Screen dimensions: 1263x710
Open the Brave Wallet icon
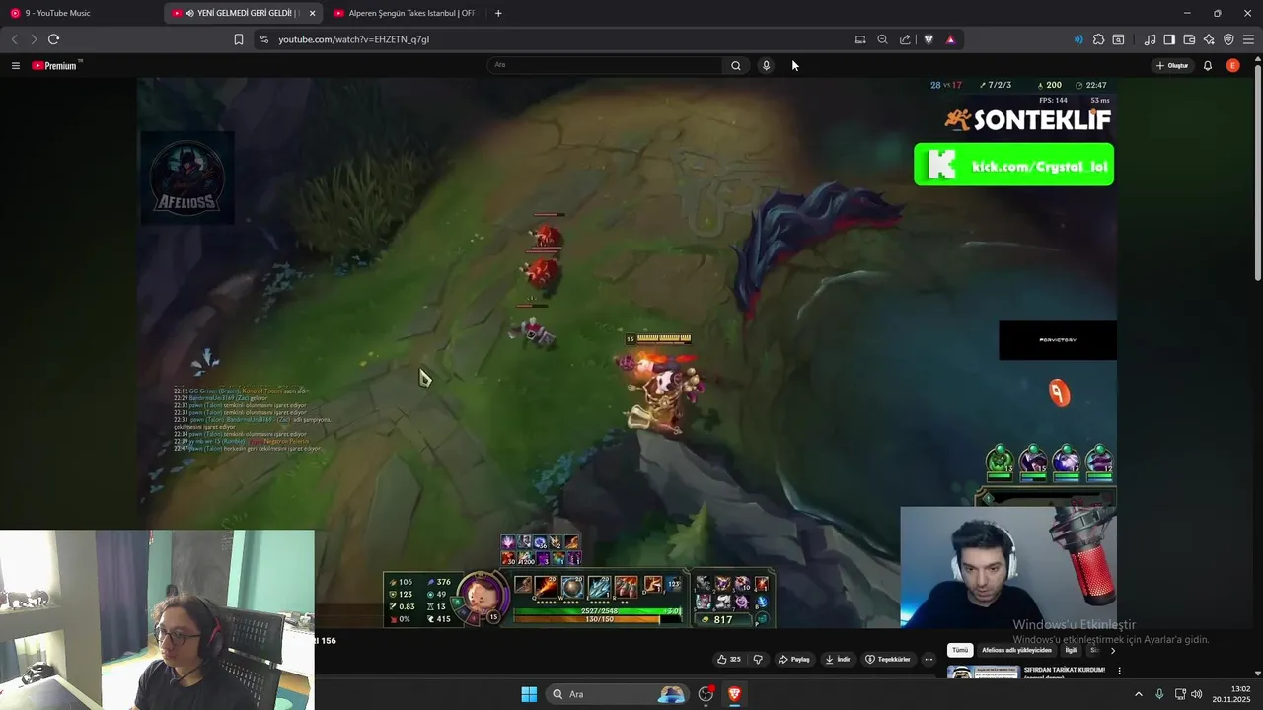click(x=1189, y=39)
